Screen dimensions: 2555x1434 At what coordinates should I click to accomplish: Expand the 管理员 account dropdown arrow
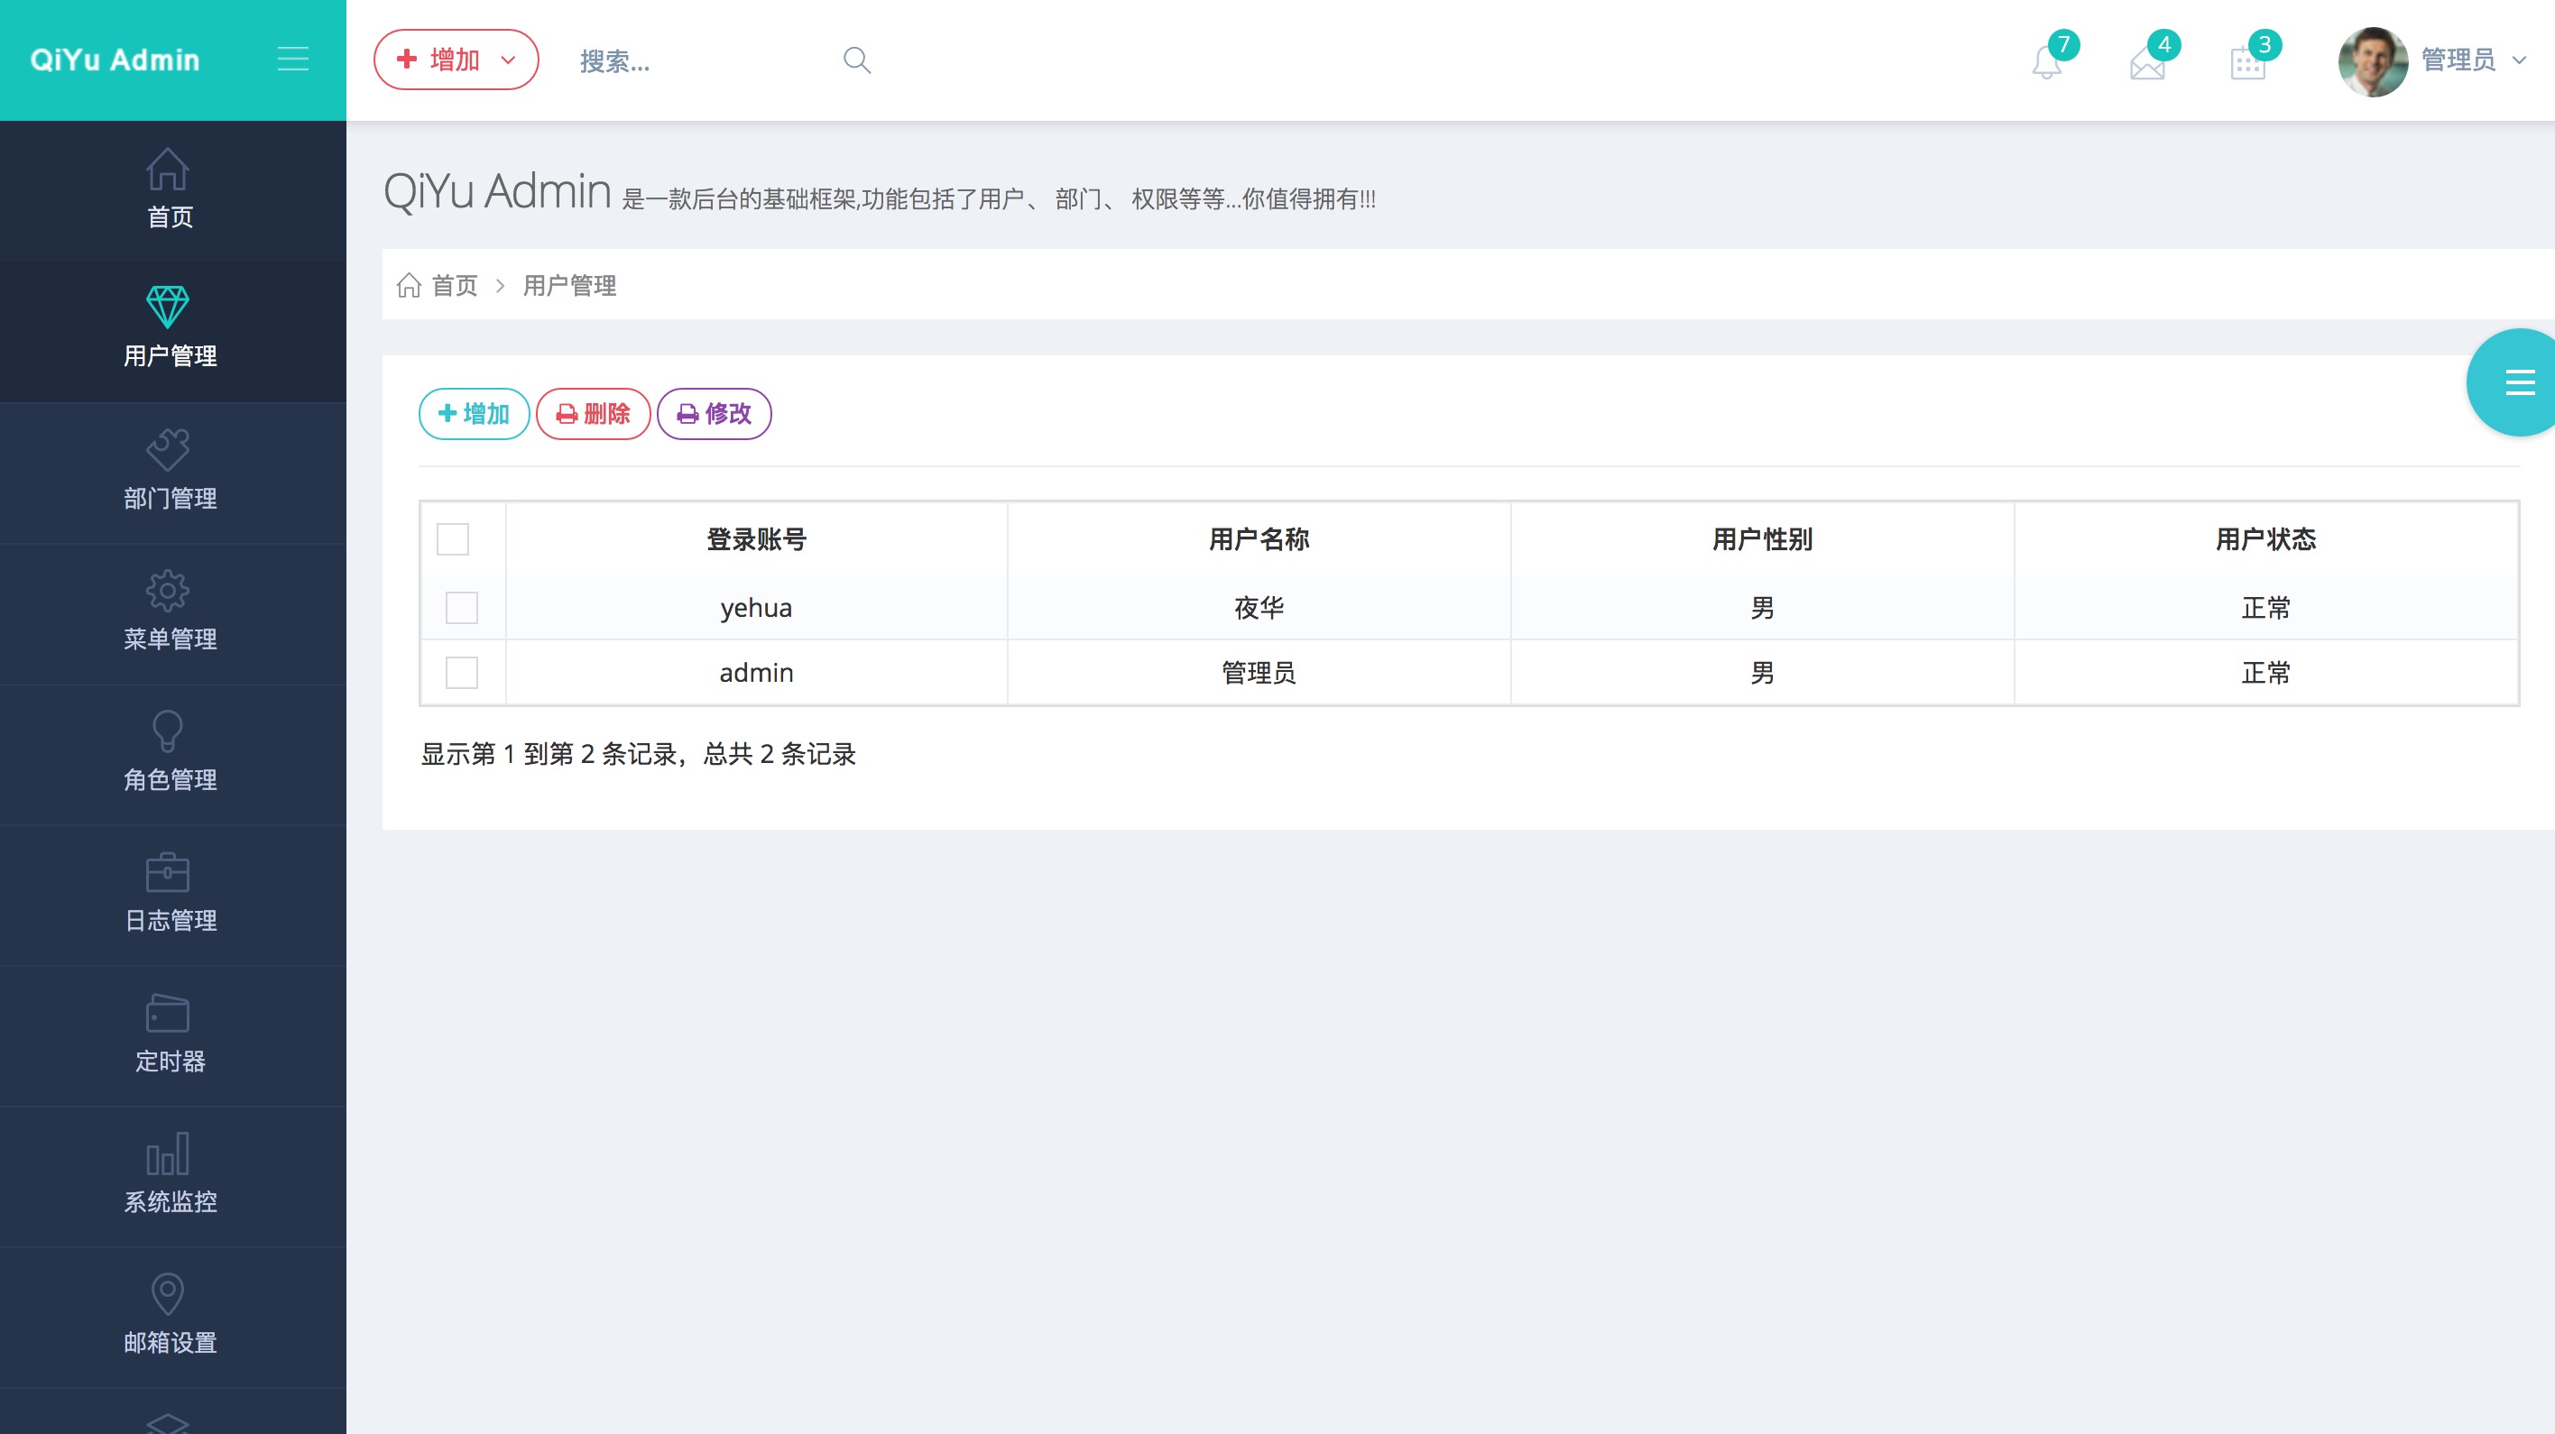(2519, 60)
